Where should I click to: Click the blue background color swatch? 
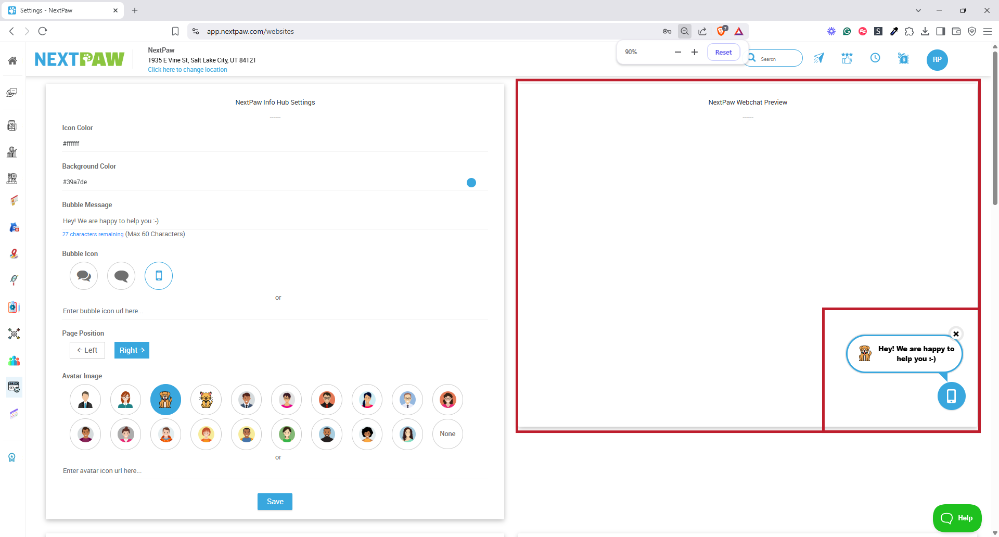(x=471, y=183)
